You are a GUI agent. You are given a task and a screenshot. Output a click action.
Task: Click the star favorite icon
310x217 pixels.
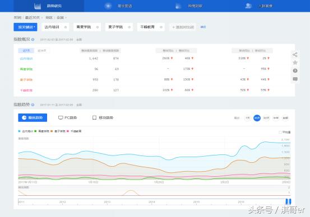(295, 63)
